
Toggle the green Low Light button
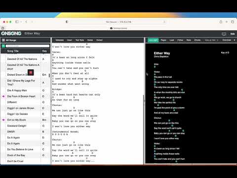153,40
